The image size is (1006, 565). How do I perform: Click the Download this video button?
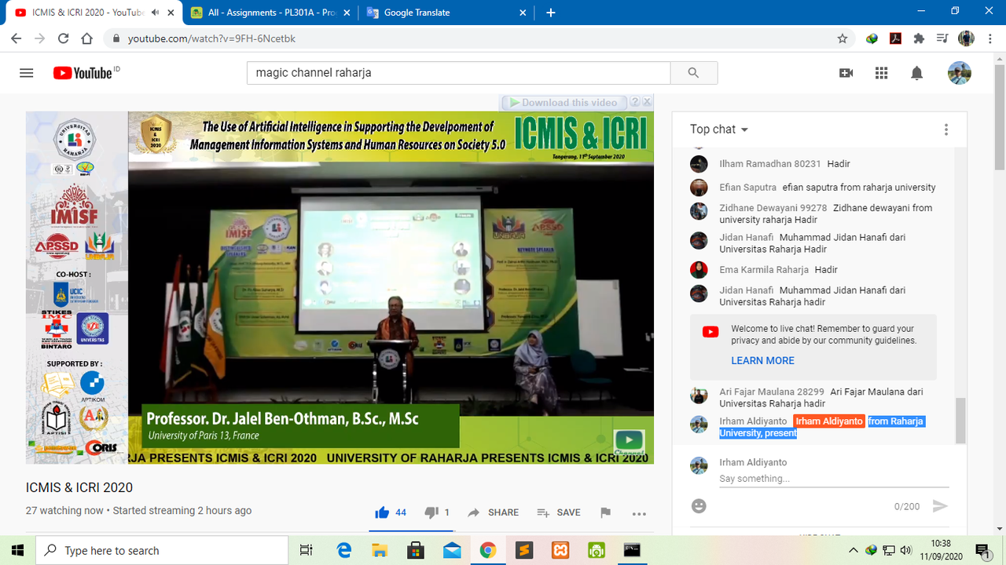click(564, 102)
